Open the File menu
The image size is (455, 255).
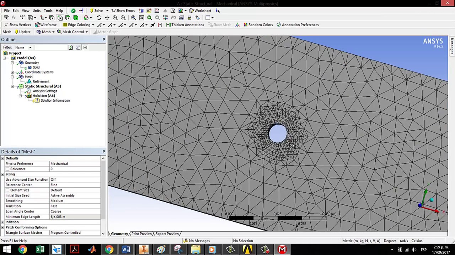pyautogui.click(x=7, y=11)
